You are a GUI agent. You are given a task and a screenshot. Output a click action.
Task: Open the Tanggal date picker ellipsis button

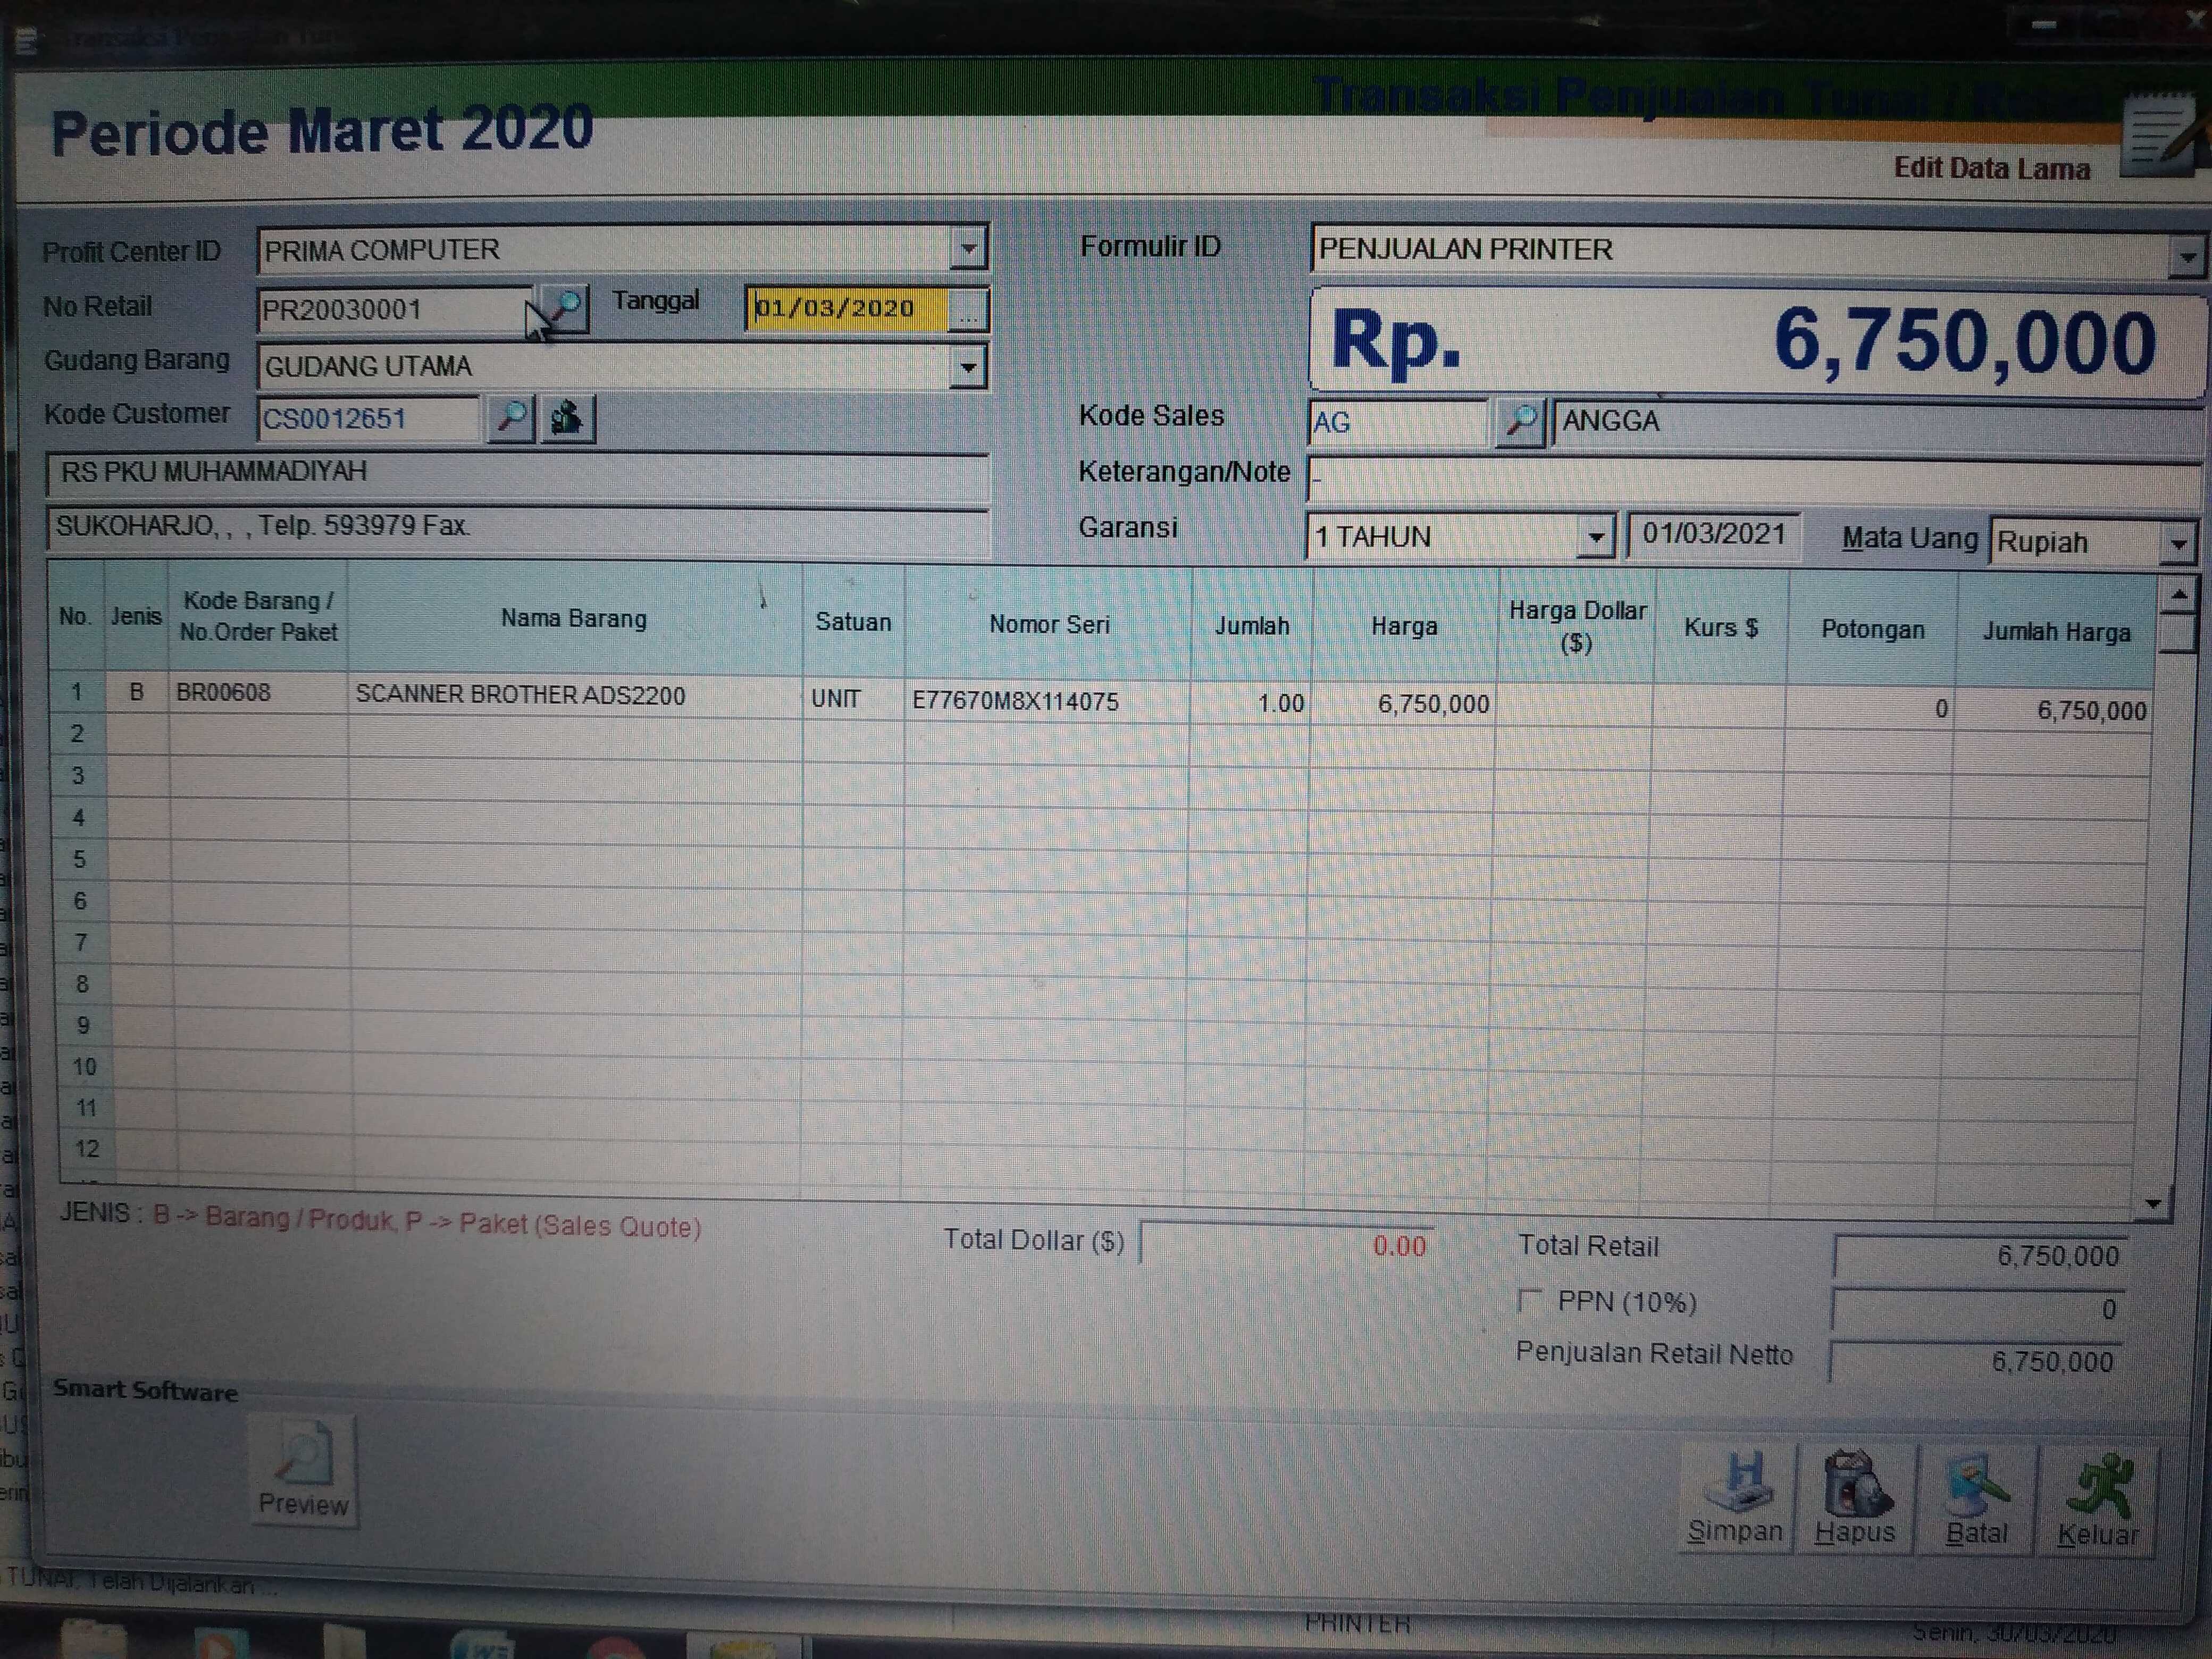click(x=967, y=310)
